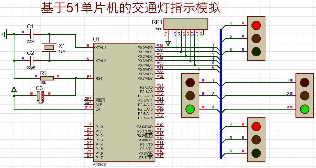Viewport: 316px width, 168px height.
Task: Click lit green LED of right traffic light
Action: point(305,109)
